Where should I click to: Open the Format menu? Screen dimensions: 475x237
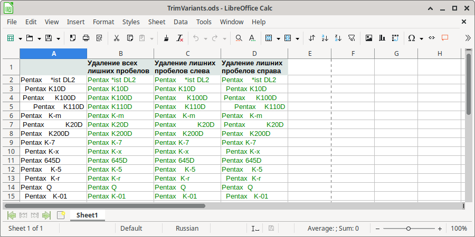coord(103,22)
